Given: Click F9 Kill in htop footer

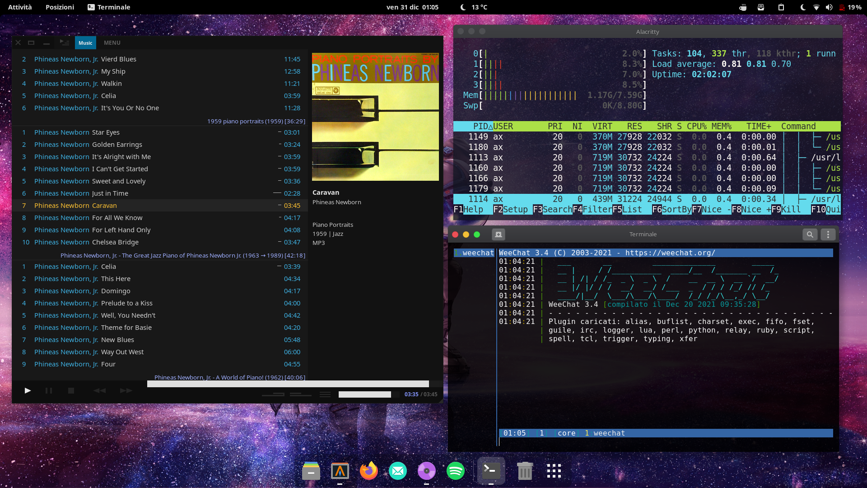Looking at the screenshot, I should 786,210.
